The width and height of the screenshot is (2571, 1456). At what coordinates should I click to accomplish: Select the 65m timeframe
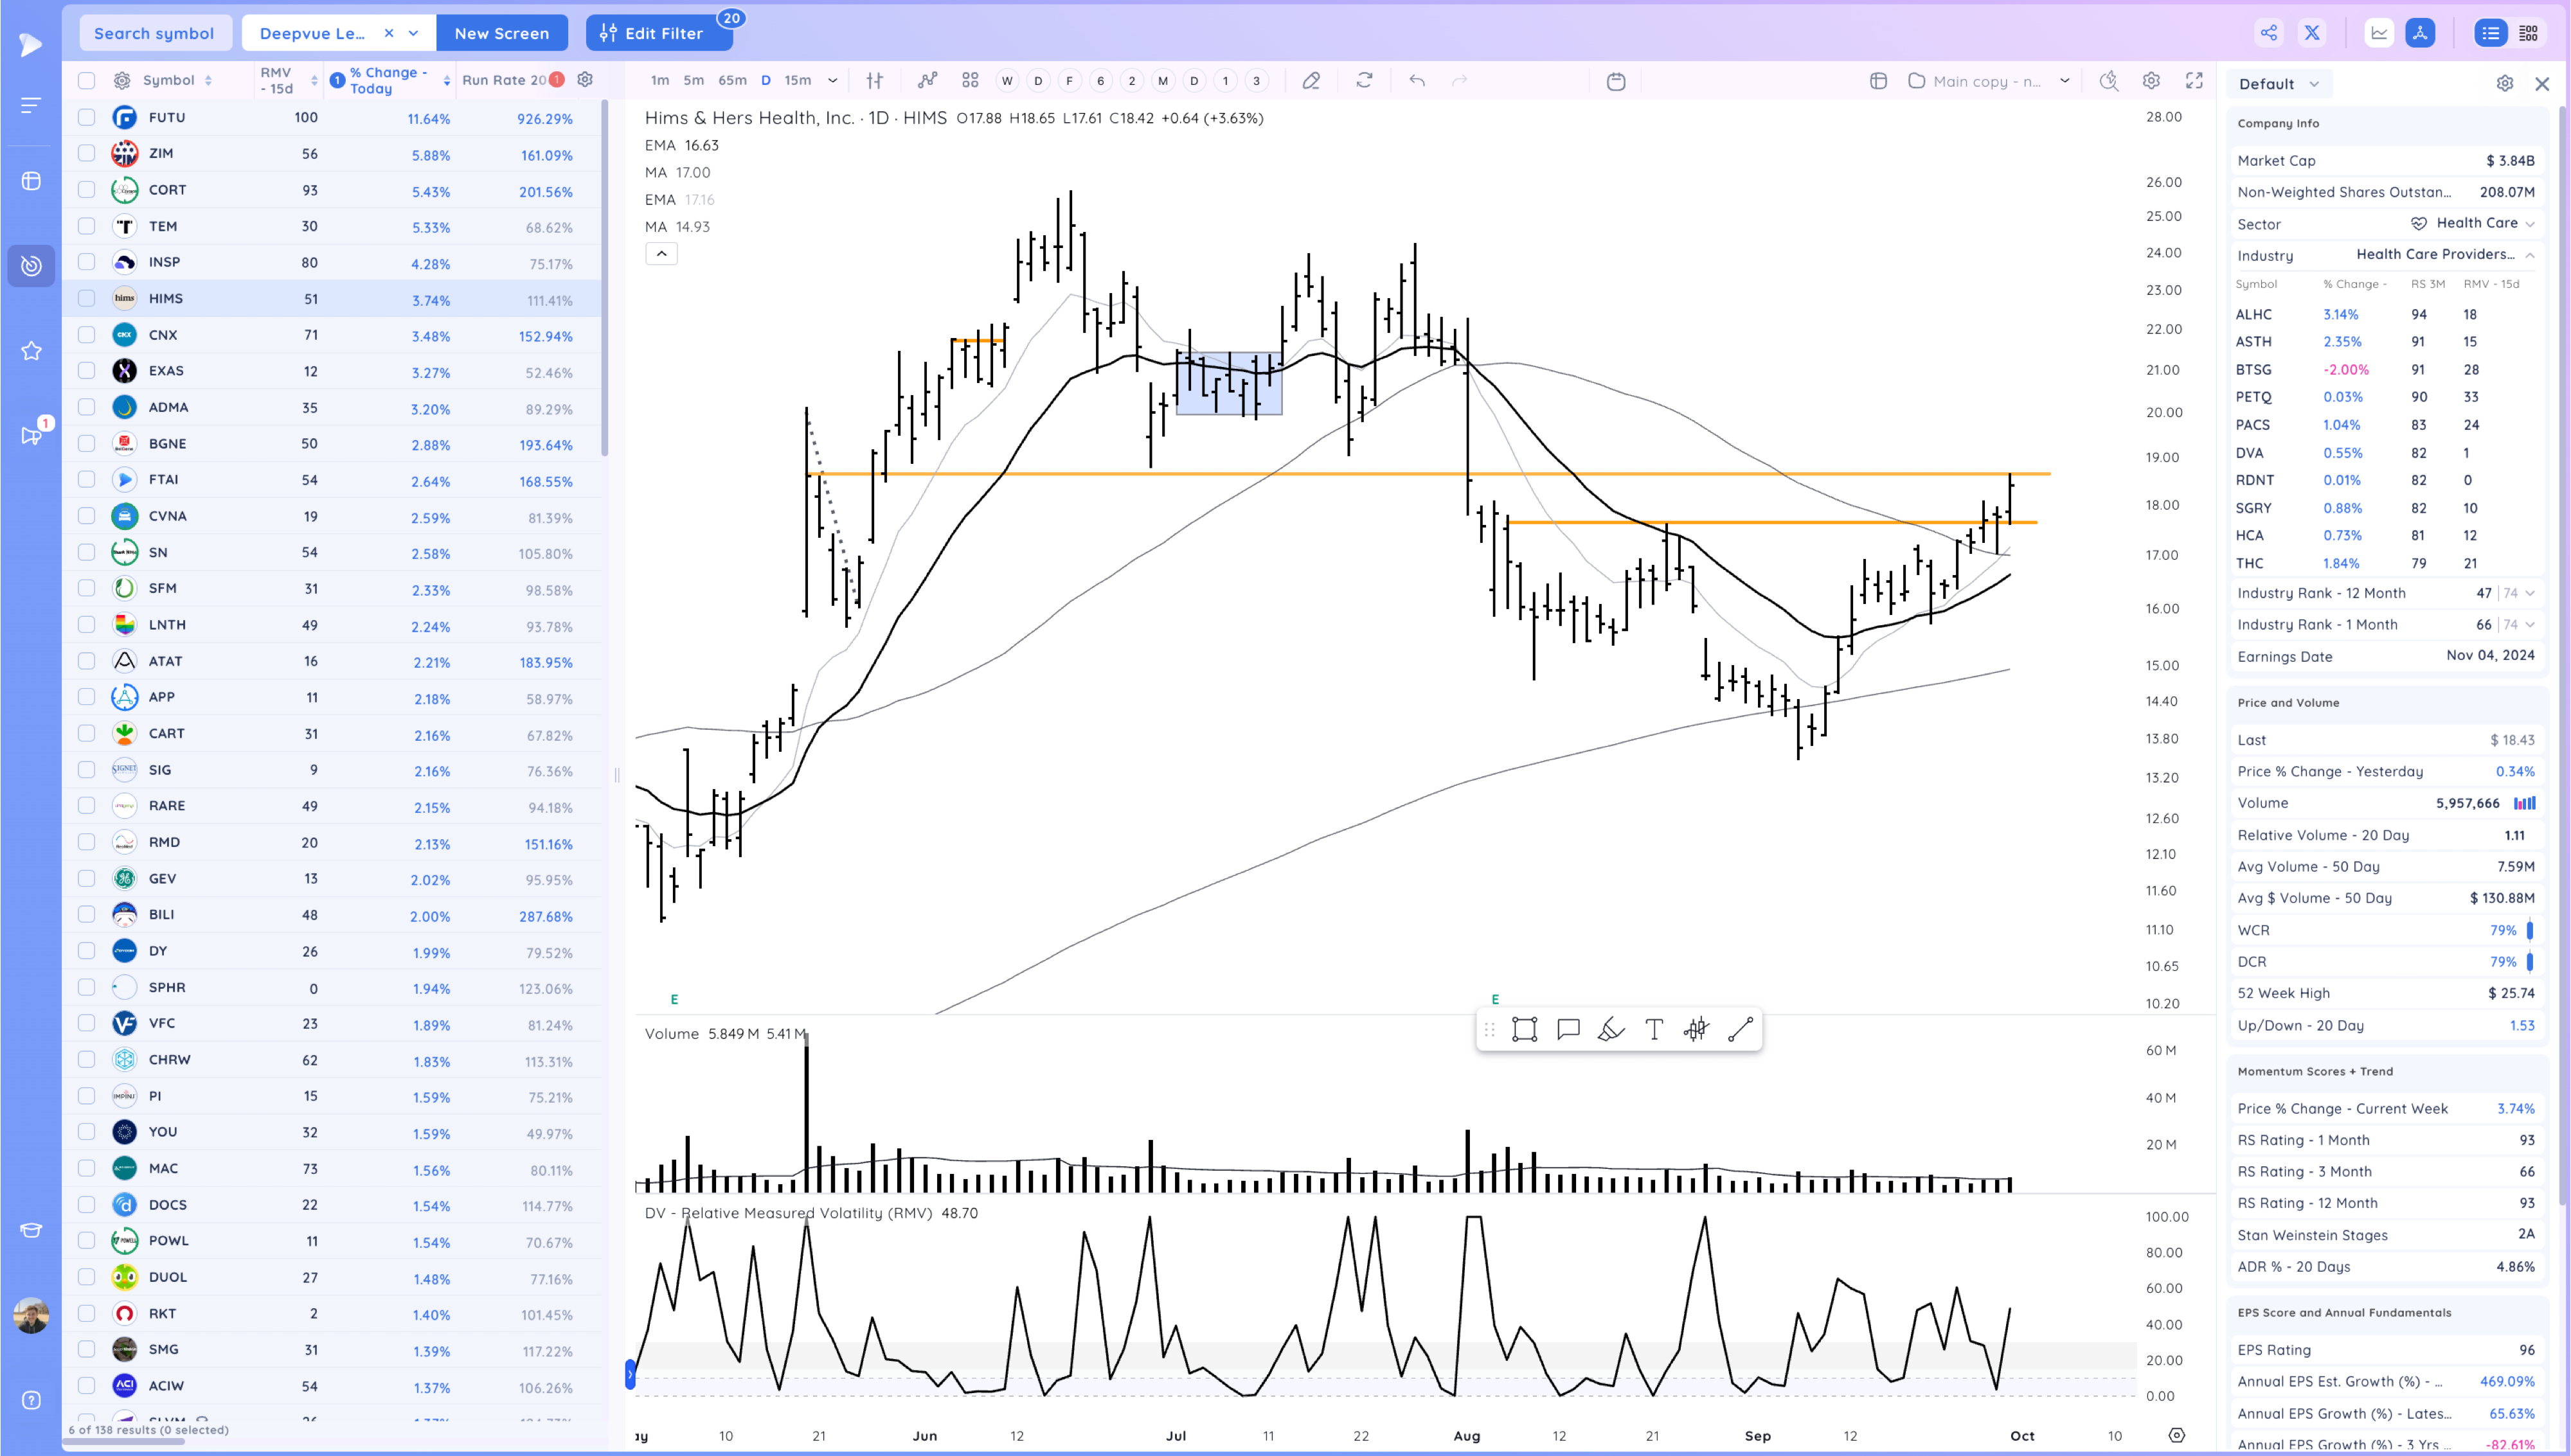732,80
